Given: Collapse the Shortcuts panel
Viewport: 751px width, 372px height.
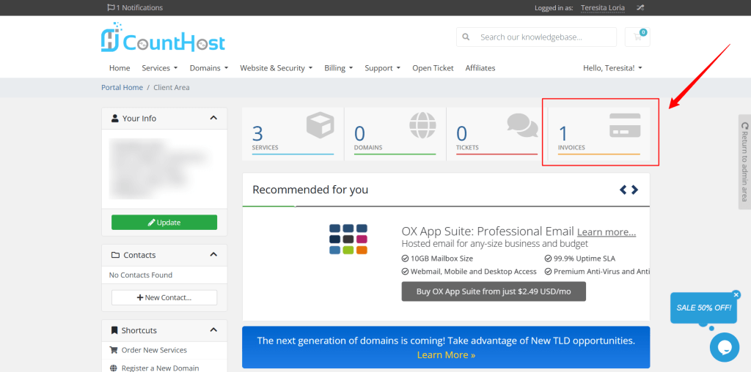Looking at the screenshot, I should coord(213,330).
